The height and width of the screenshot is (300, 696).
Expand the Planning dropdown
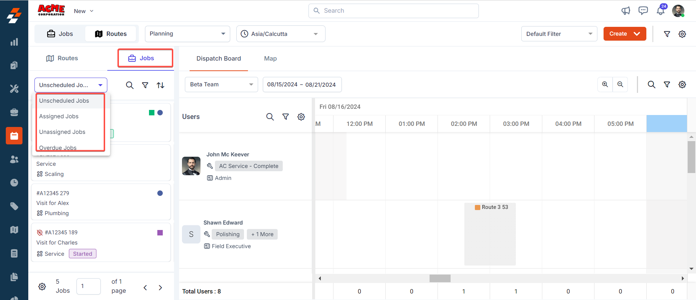[x=187, y=34]
